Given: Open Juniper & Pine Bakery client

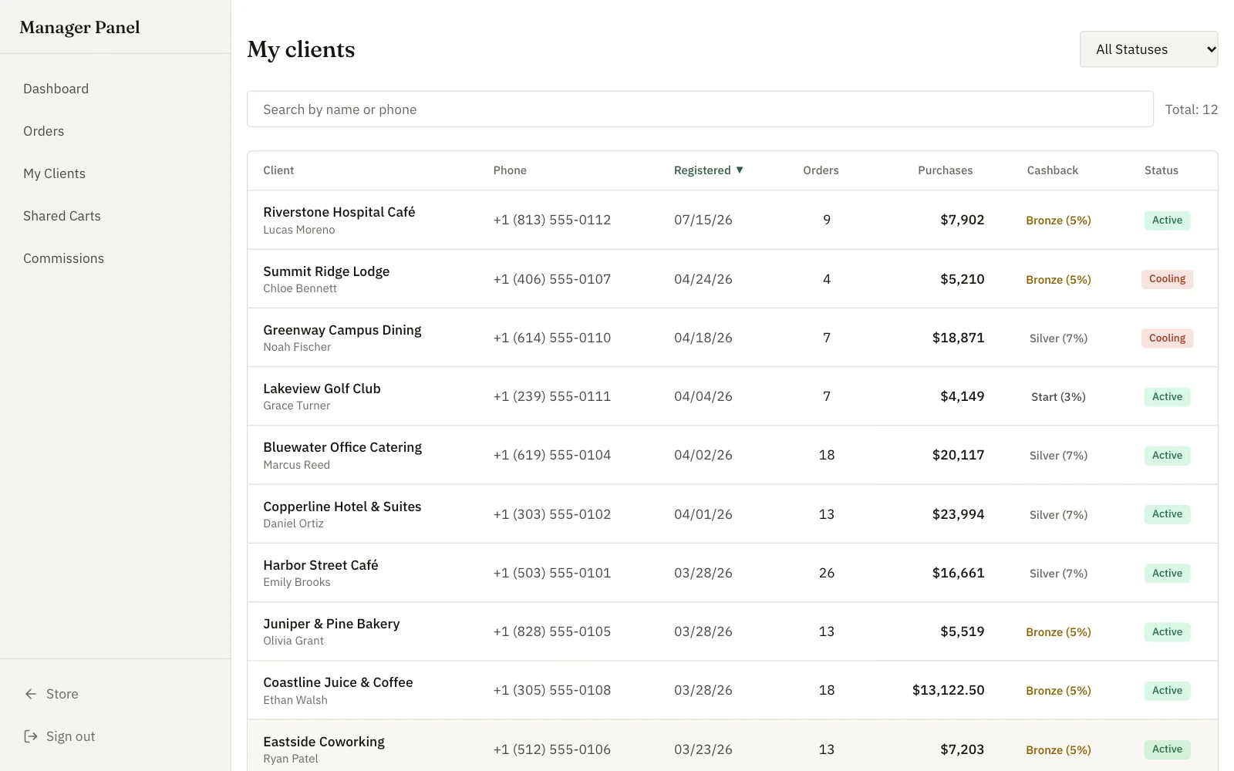Looking at the screenshot, I should pyautogui.click(x=732, y=631).
